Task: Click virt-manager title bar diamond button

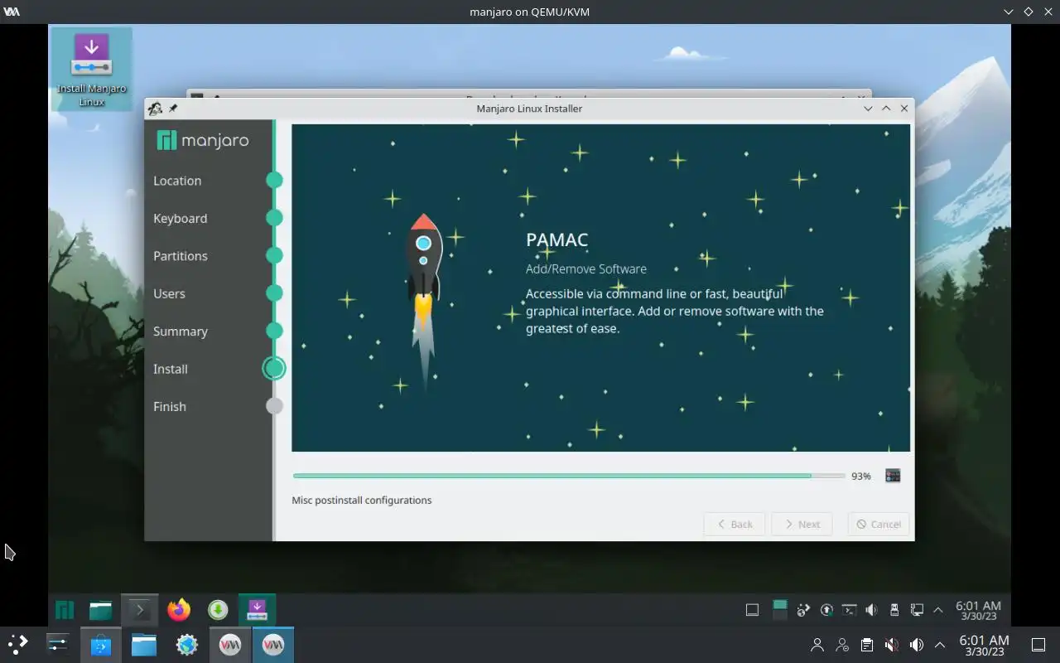Action: (x=1028, y=12)
